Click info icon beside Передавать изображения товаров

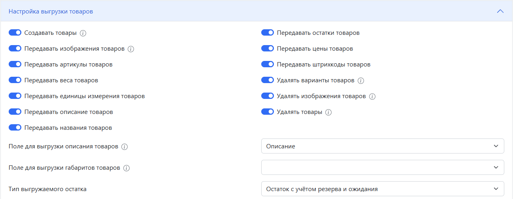pos(131,49)
